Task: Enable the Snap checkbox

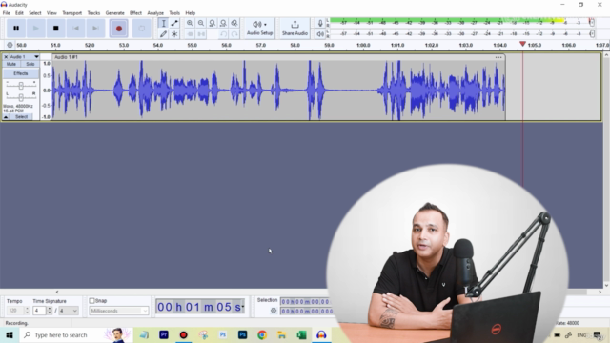Action: click(91, 301)
